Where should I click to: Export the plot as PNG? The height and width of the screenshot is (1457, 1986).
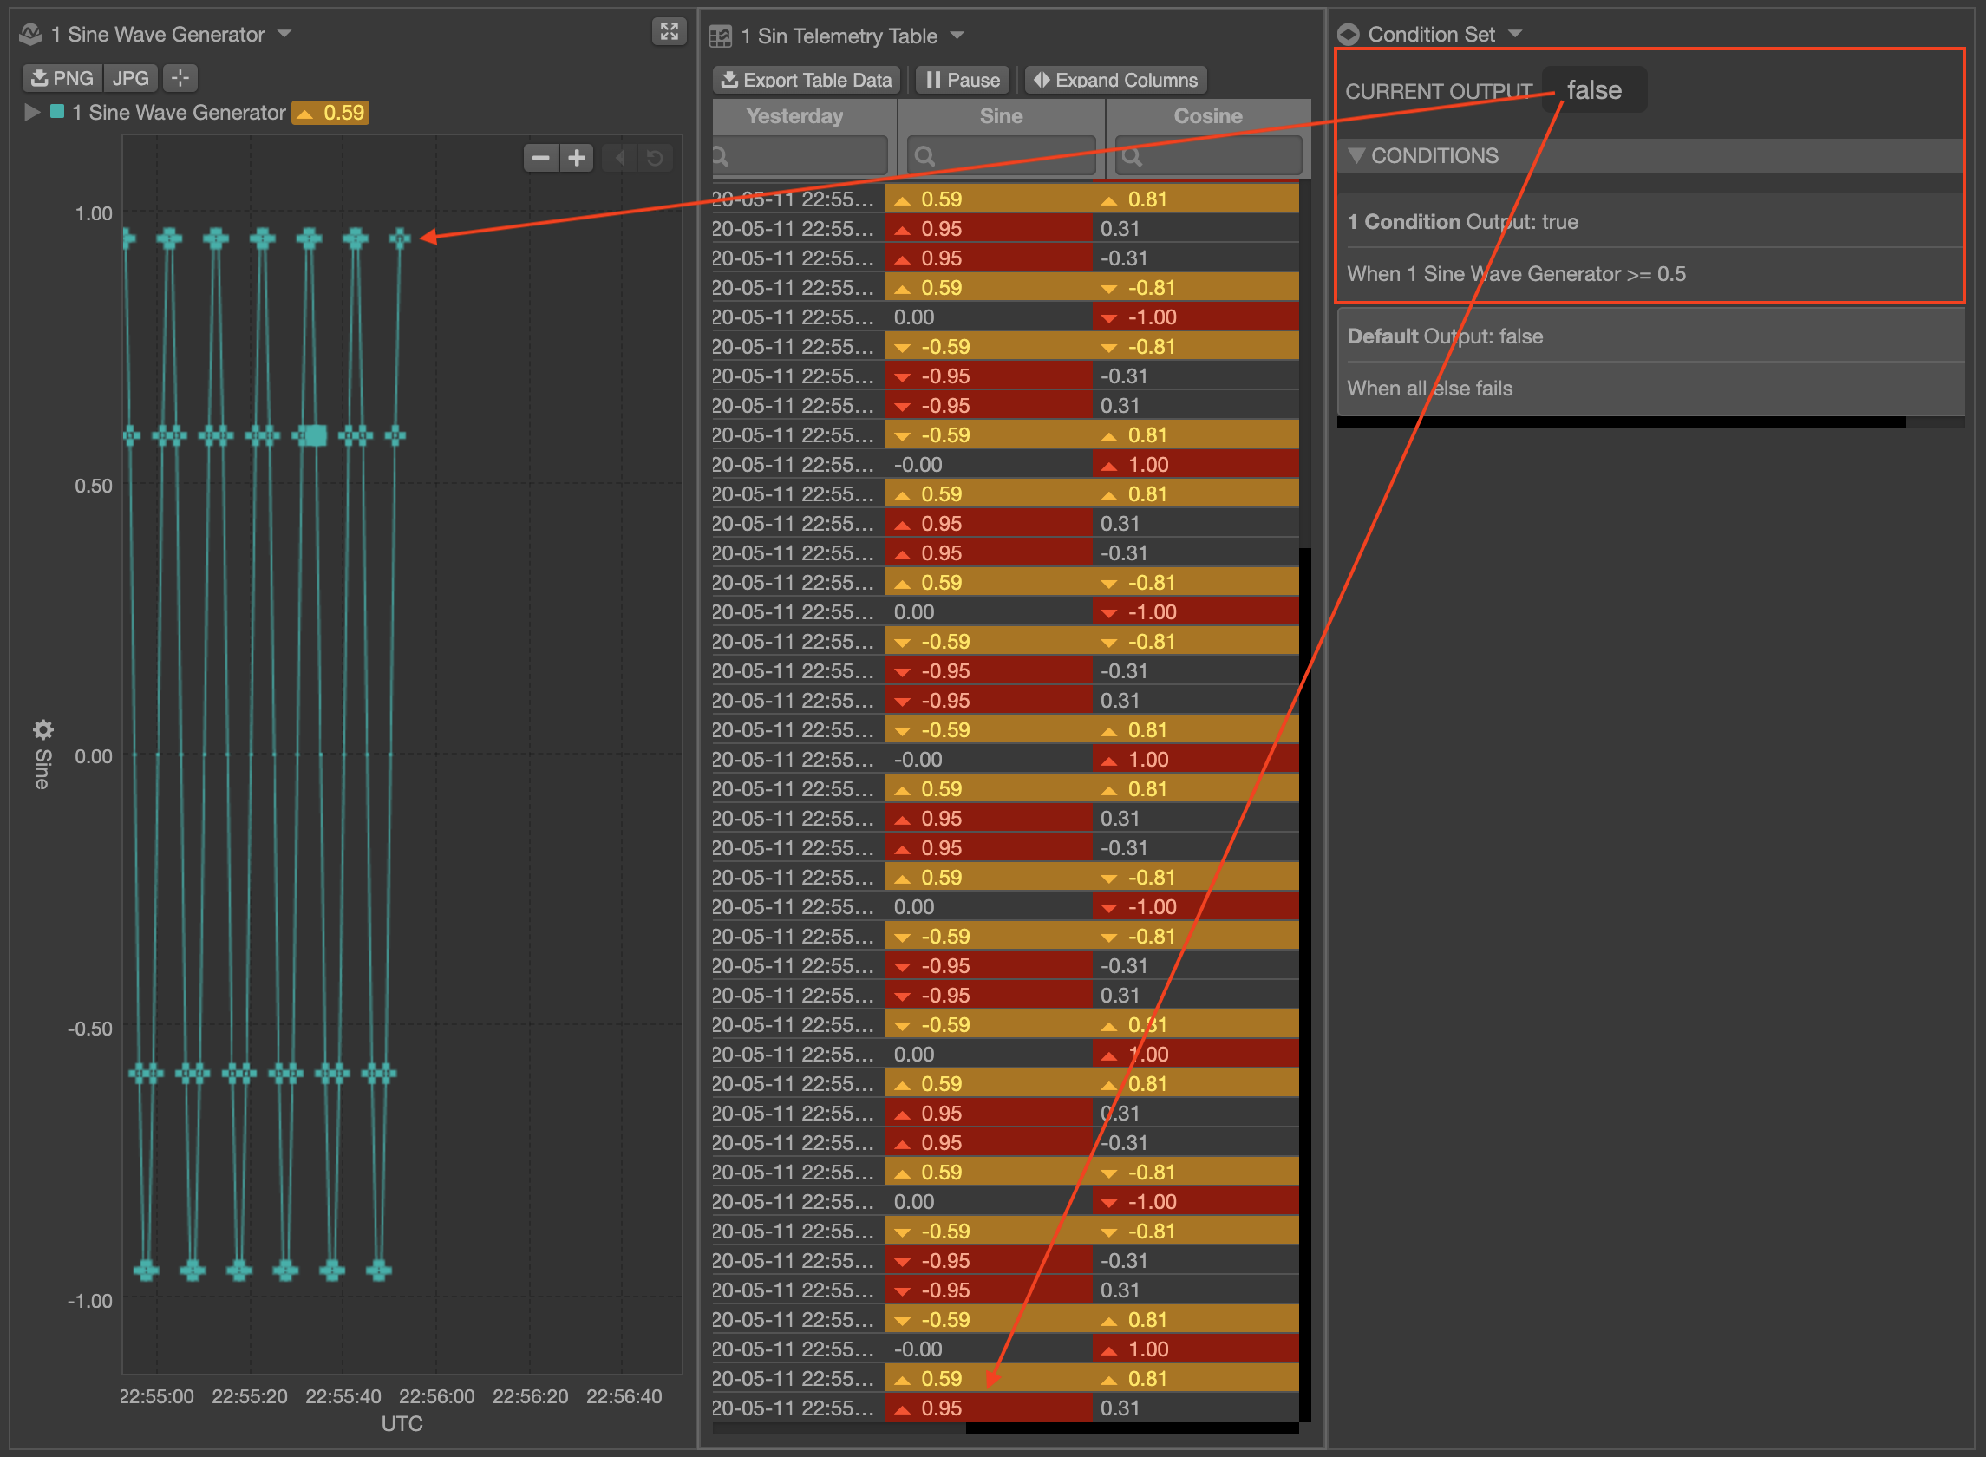pos(61,77)
